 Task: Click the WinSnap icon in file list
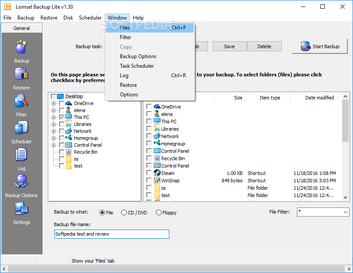coord(157,180)
